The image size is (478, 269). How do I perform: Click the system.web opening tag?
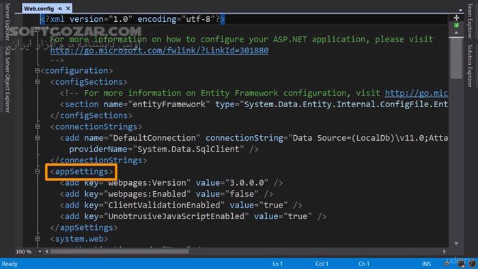click(x=79, y=239)
